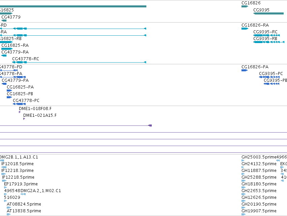The height and width of the screenshot is (216, 287).
Task: Select the CG9395 gene bar
Action: [268, 13]
